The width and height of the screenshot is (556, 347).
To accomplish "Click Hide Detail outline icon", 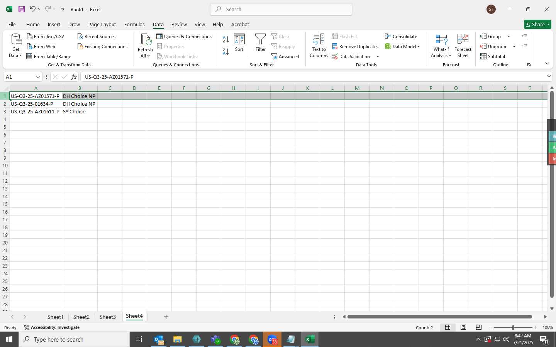I will tap(524, 46).
